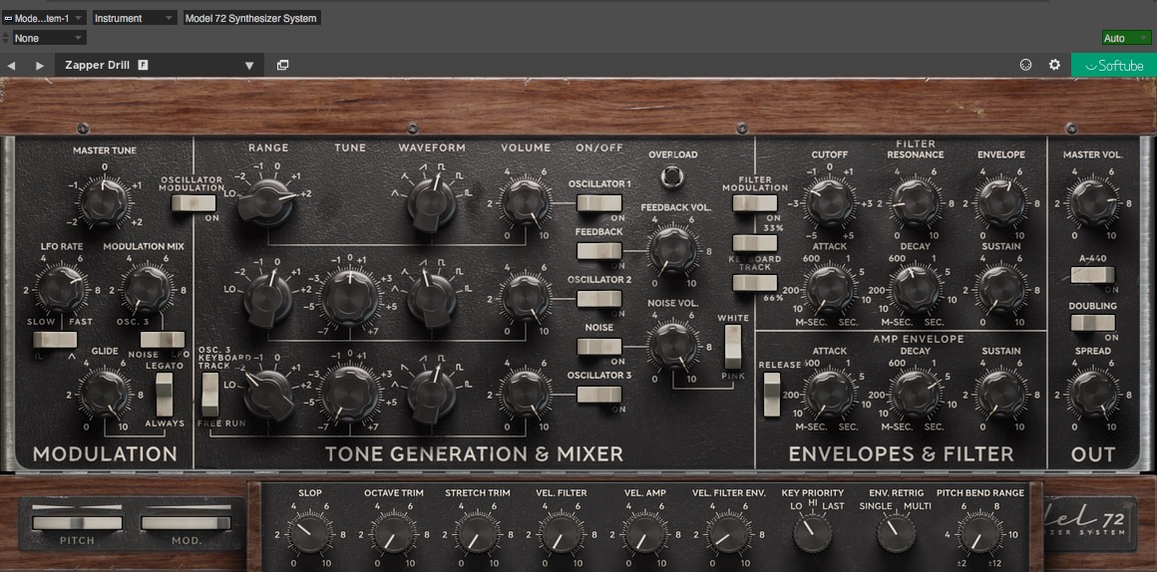The width and height of the screenshot is (1157, 572).
Task: Click the Amp Envelope Attack knob
Action: pyautogui.click(x=830, y=395)
